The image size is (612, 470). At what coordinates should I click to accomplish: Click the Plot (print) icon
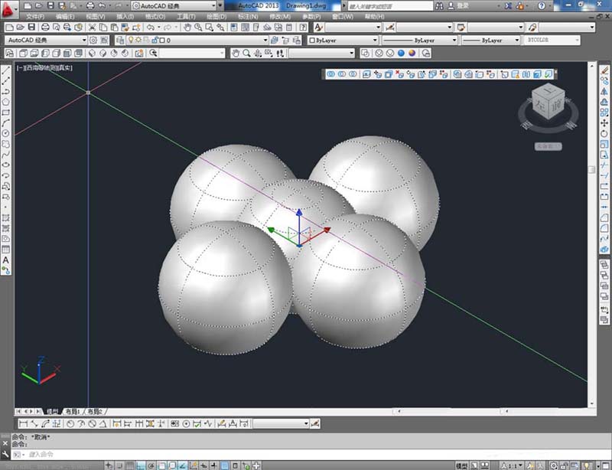click(x=45, y=27)
